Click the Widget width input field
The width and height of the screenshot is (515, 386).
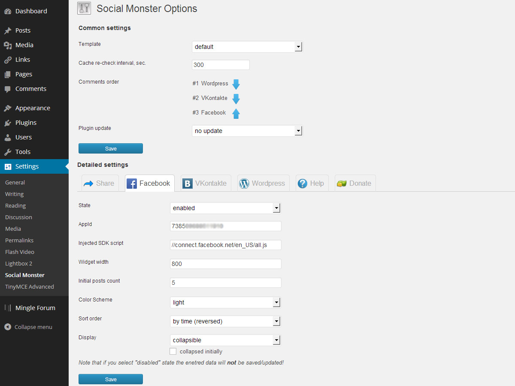(x=225, y=264)
